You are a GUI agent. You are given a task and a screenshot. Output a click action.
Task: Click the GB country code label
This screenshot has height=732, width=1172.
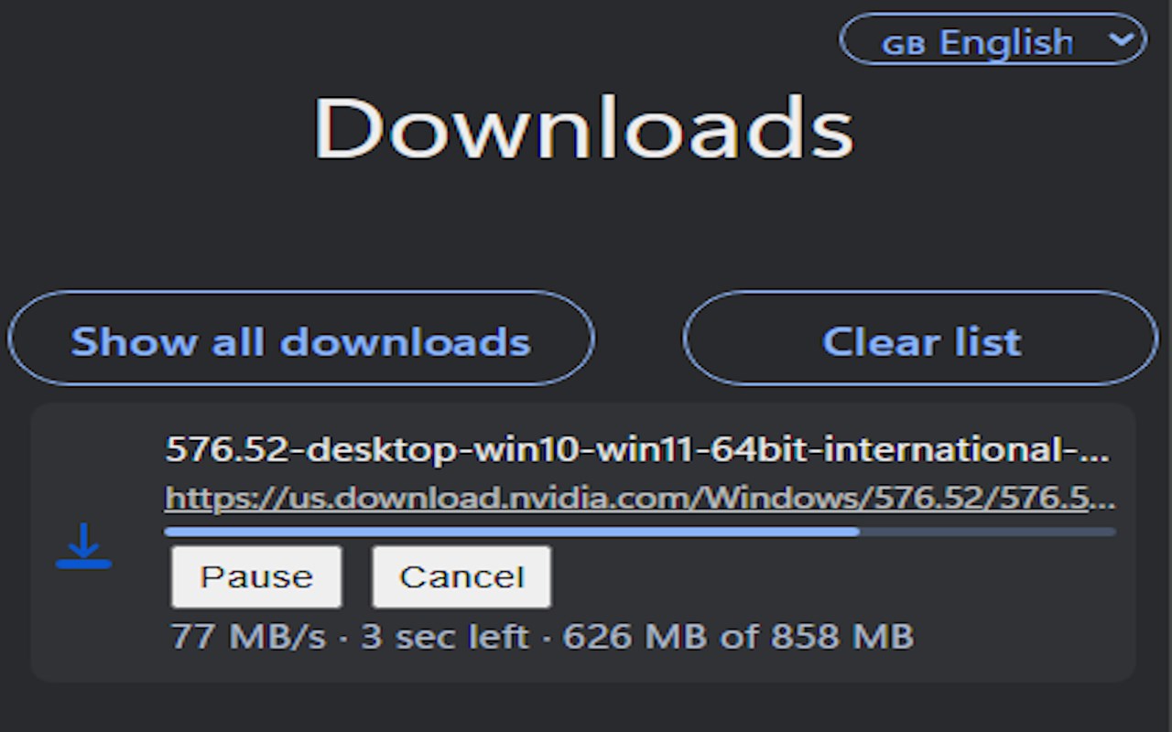point(903,45)
